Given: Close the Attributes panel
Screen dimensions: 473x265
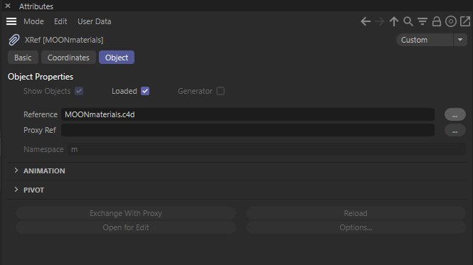Looking at the screenshot, I should point(8,6).
